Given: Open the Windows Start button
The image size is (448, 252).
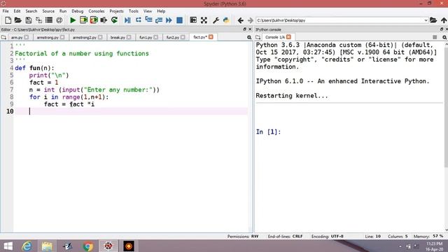Looking at the screenshot, I should pos(8,246).
